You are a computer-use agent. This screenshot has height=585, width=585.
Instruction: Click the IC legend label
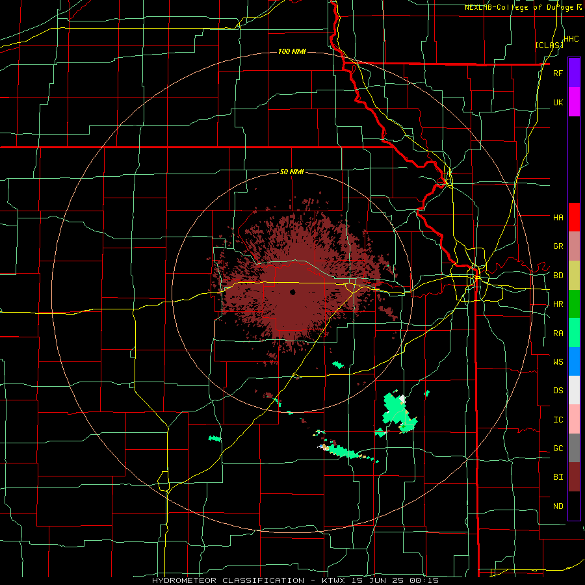coord(558,420)
